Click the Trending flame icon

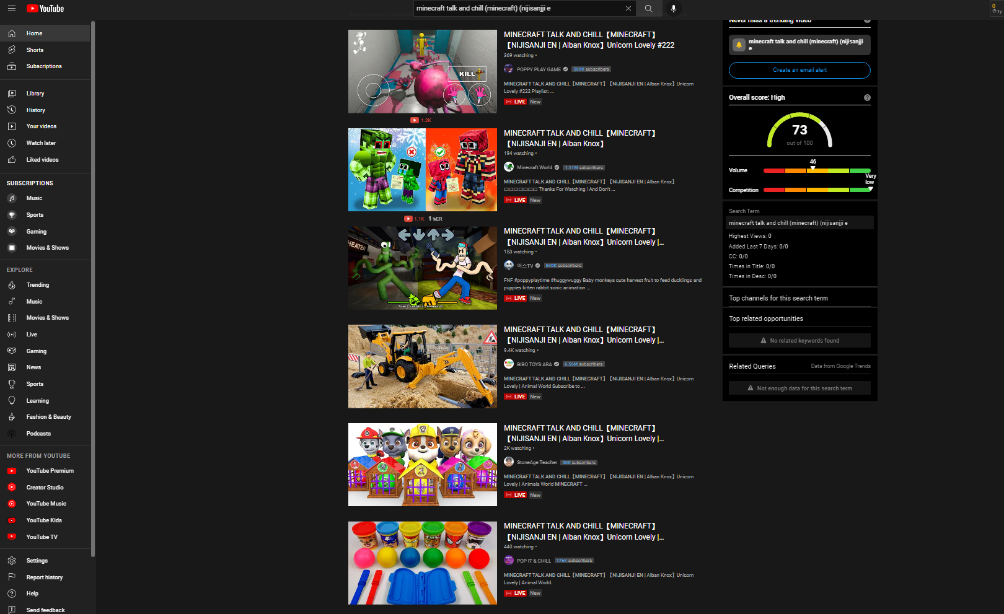12,285
